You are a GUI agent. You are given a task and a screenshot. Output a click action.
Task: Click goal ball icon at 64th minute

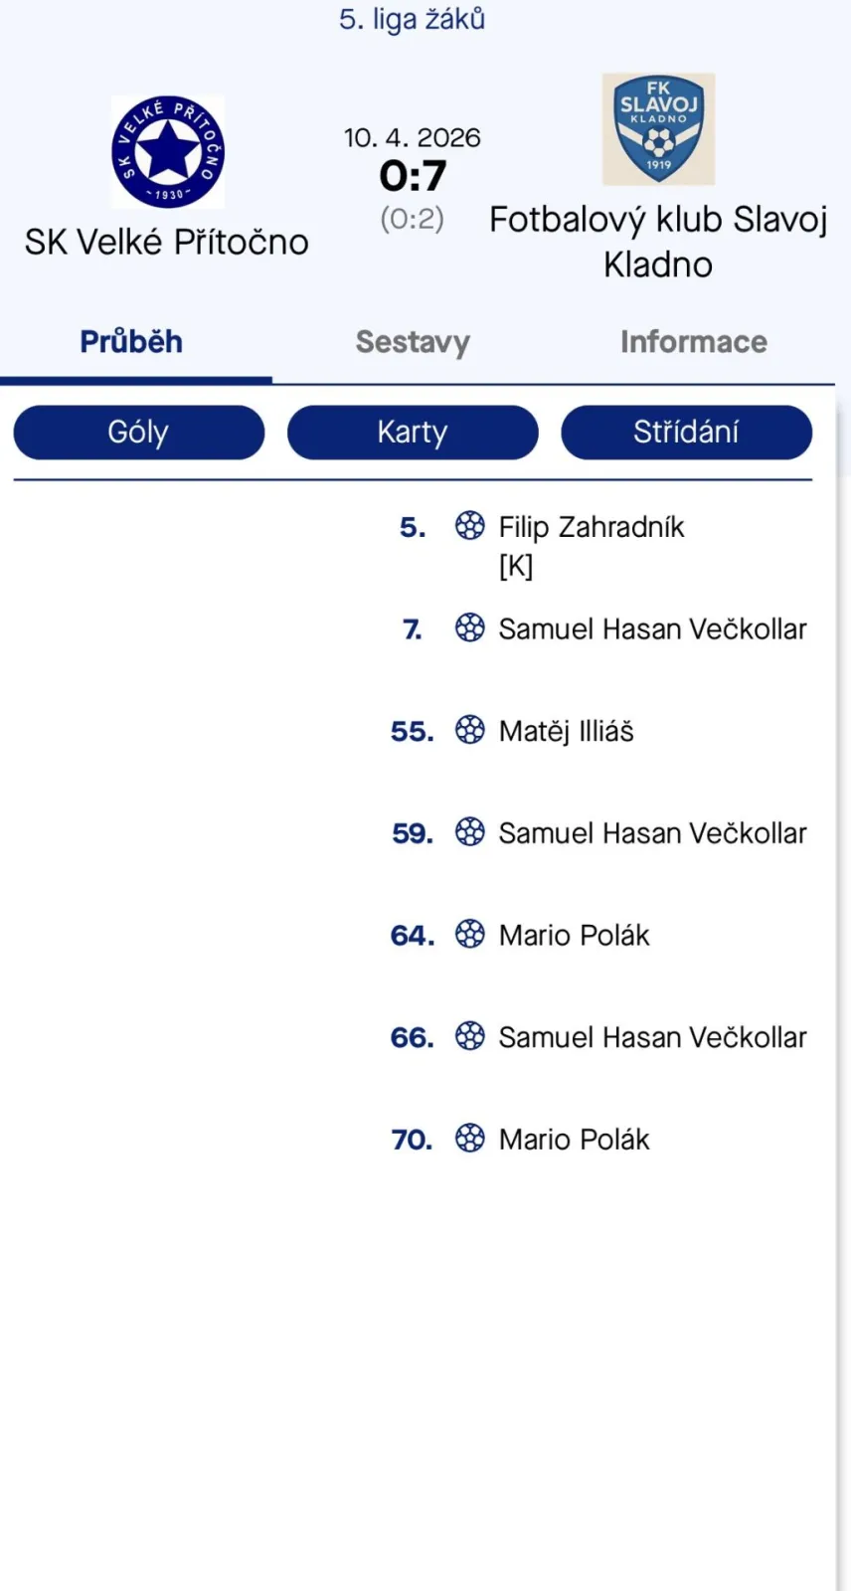click(x=469, y=934)
